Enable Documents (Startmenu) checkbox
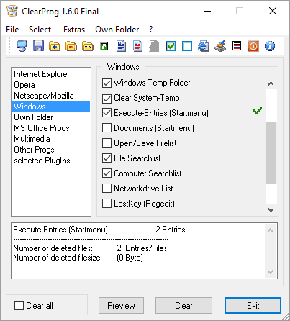 107,128
